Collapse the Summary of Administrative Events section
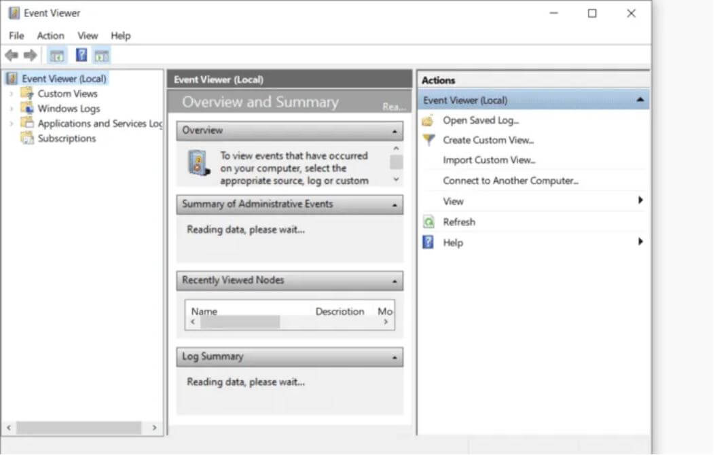 coord(395,204)
